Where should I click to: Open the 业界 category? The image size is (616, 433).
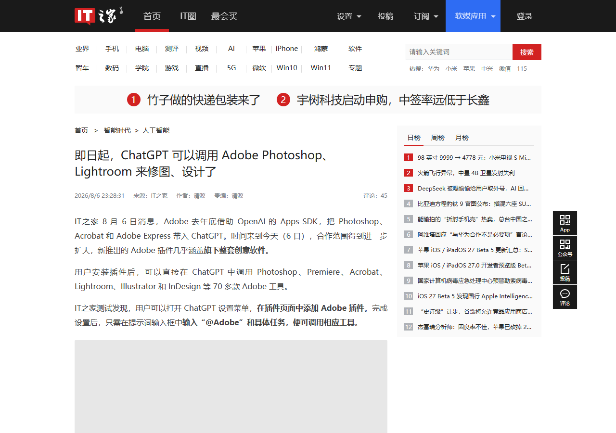point(82,49)
